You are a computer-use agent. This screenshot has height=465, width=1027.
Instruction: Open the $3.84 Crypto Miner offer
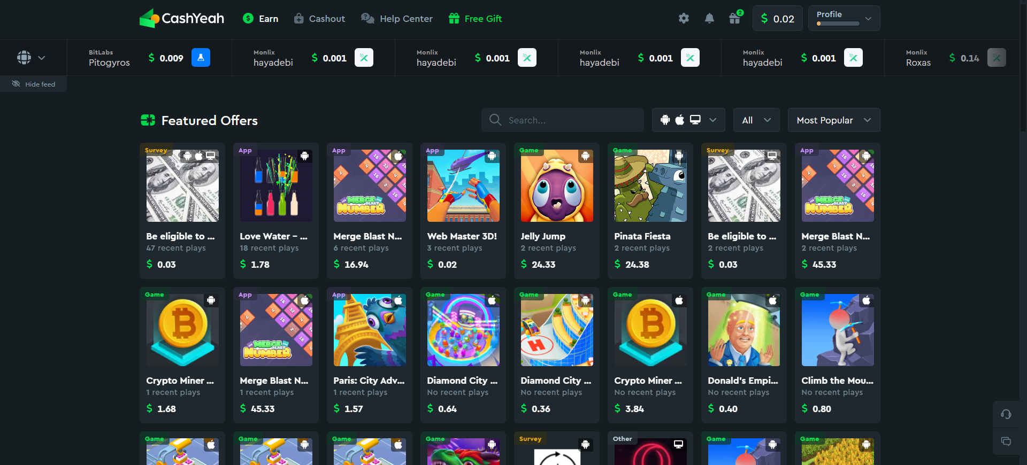tap(650, 355)
